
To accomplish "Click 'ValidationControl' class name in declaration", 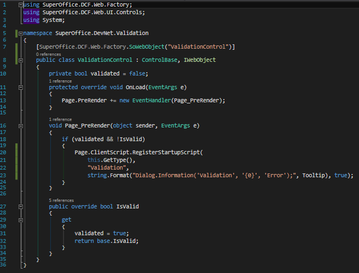I will (105, 60).
